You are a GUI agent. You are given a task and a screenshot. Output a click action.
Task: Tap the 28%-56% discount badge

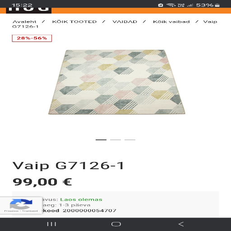click(x=32, y=38)
